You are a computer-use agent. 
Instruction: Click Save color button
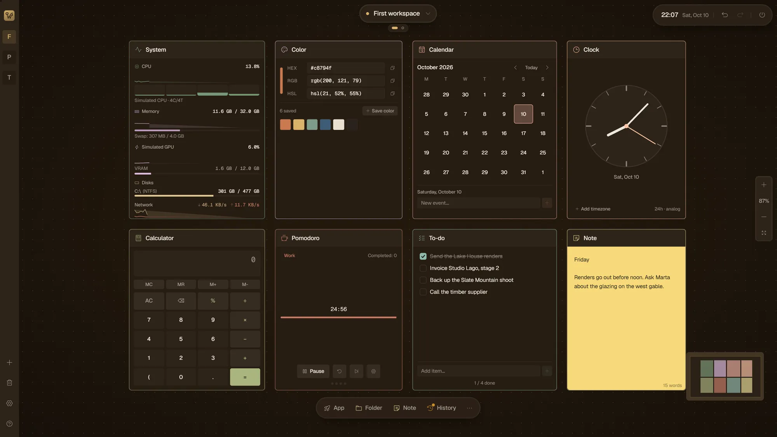380,111
